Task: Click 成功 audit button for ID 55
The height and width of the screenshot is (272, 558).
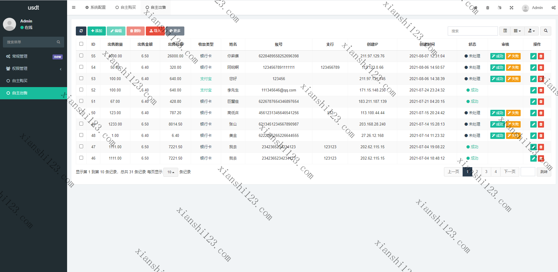Action: [x=497, y=56]
